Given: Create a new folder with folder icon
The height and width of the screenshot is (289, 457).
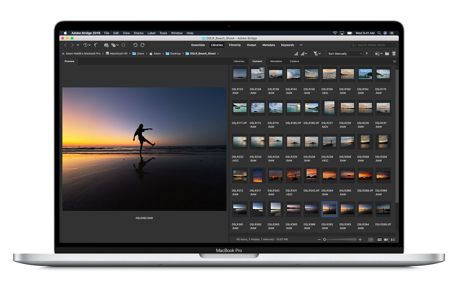Looking at the screenshot, I should coord(387,54).
